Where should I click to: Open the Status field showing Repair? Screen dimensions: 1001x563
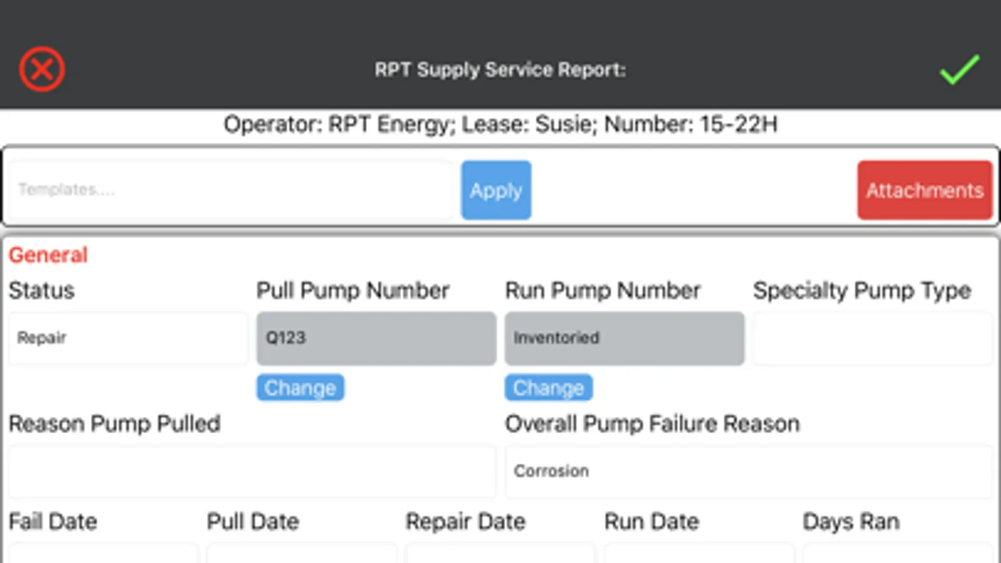[128, 338]
